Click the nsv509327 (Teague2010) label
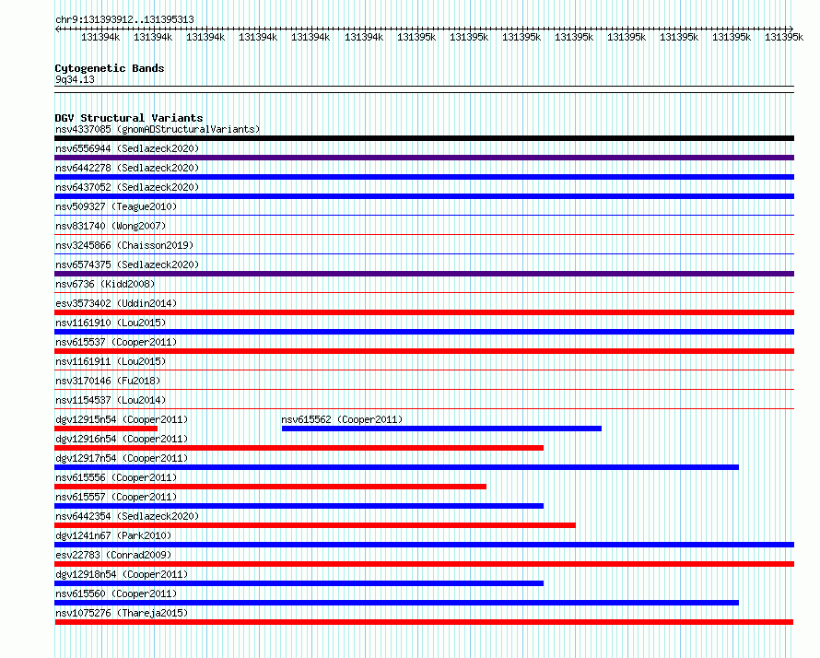Screen dimensions: 820x658 (116, 206)
